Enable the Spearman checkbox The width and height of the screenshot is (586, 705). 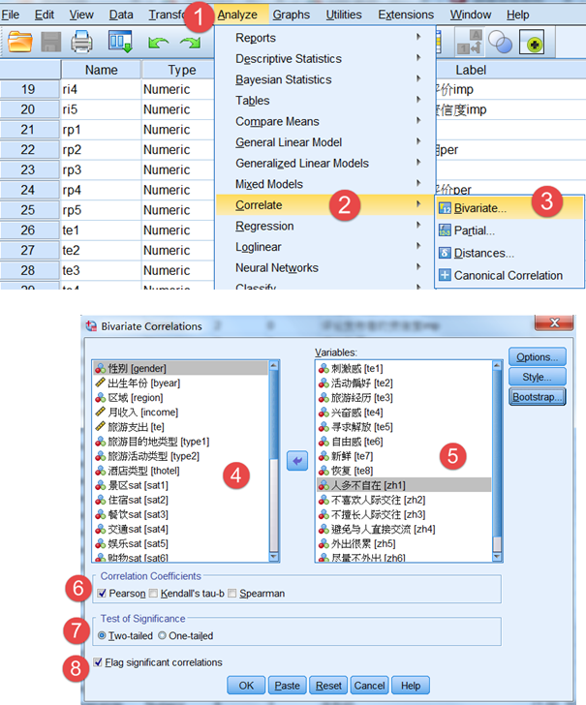point(232,593)
